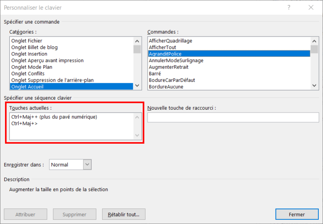Select the AfficherQuadrillage command

[x=170, y=41]
